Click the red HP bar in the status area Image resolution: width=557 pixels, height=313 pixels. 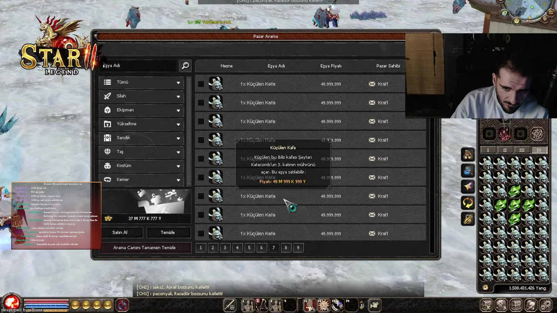[x=46, y=302]
